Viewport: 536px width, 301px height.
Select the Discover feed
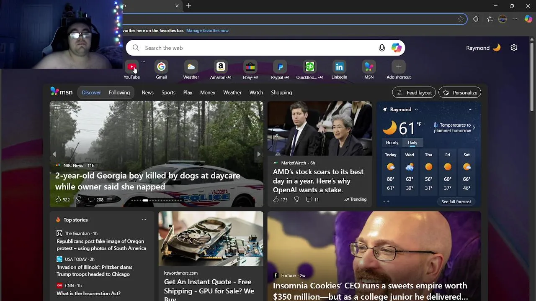click(91, 92)
